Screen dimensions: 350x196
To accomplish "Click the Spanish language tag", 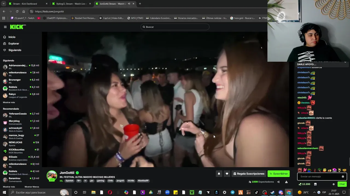I will [69, 181].
